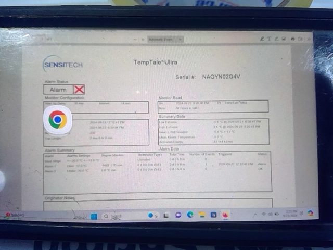
Task: Tap the floating Chrome app icon
Action: (58, 120)
